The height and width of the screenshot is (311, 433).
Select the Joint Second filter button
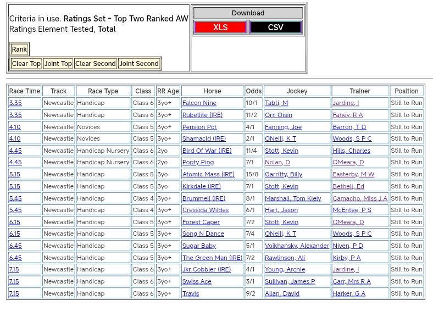click(139, 64)
